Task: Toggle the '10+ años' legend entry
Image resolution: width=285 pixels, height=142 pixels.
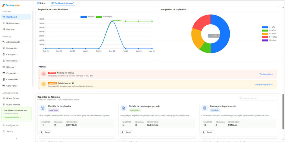Action: (x=269, y=40)
